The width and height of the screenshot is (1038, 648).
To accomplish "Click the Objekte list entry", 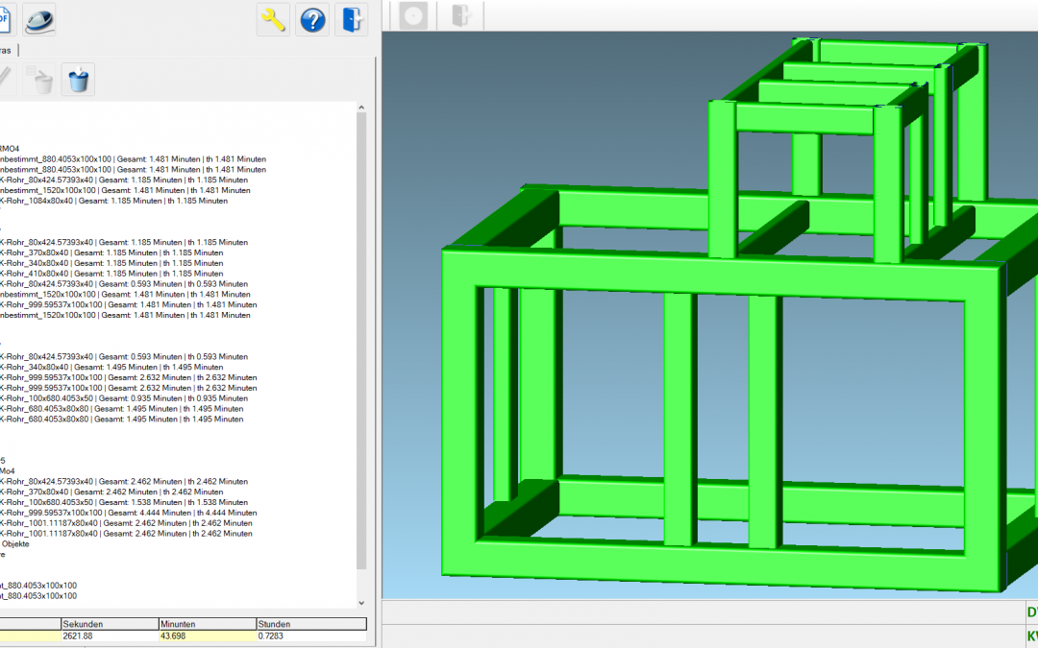I will [x=14, y=543].
